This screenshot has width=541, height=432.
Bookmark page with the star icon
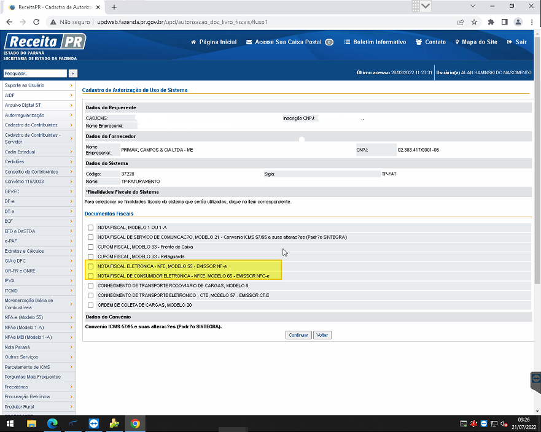[x=474, y=22]
